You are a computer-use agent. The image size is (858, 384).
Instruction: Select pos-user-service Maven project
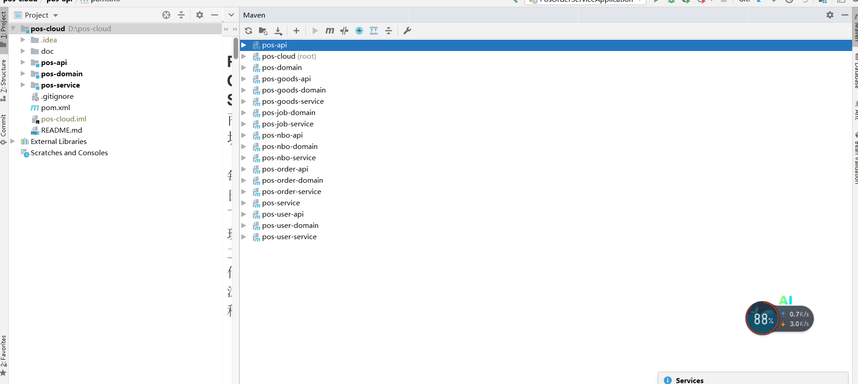click(289, 237)
